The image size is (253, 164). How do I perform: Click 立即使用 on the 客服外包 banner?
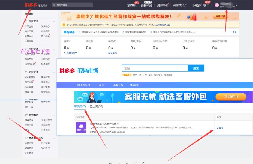(231, 97)
